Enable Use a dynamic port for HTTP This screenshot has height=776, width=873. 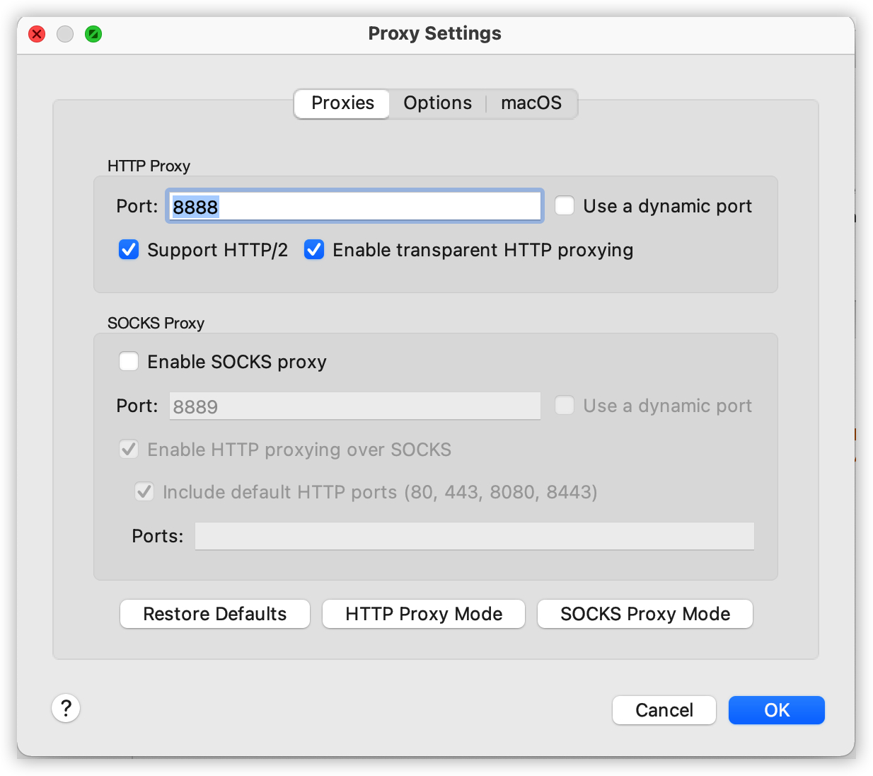[565, 206]
